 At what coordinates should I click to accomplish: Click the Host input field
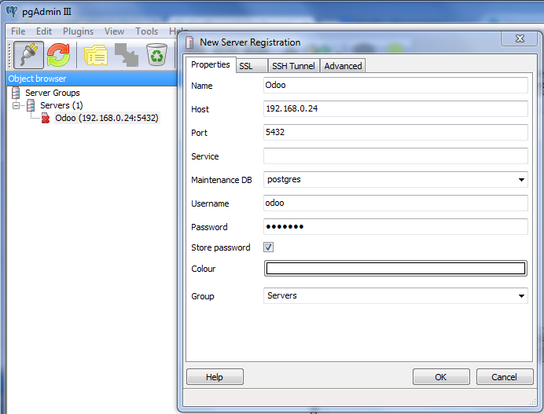tap(395, 108)
